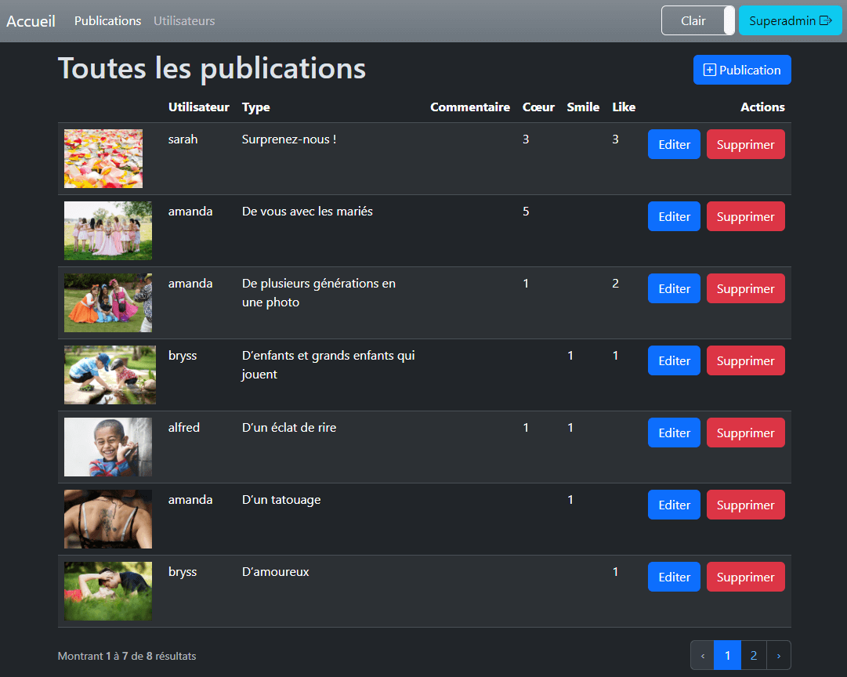Open page 2 of results
The height and width of the screenshot is (677, 847).
(x=753, y=655)
